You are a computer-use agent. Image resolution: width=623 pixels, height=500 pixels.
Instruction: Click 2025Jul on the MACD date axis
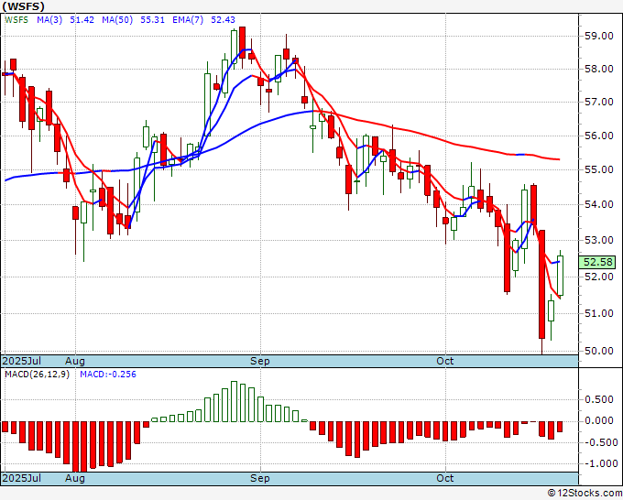(22, 478)
